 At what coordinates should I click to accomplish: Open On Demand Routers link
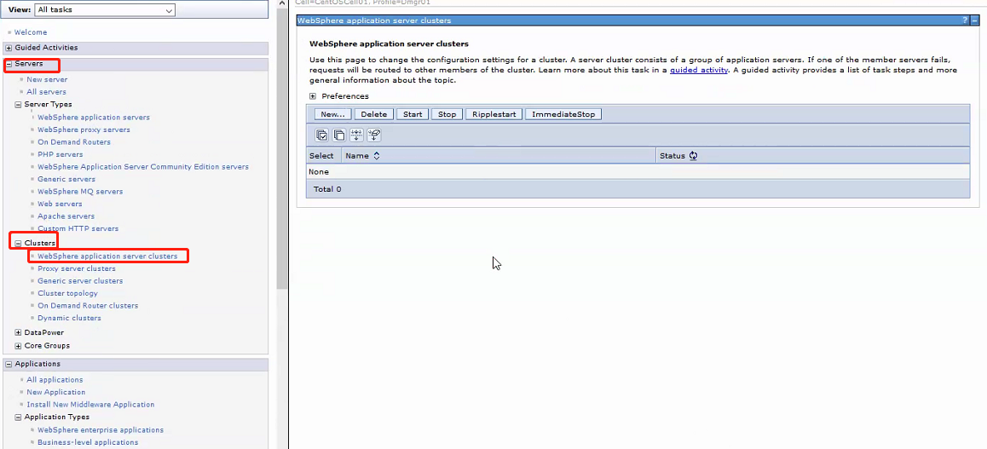73,142
